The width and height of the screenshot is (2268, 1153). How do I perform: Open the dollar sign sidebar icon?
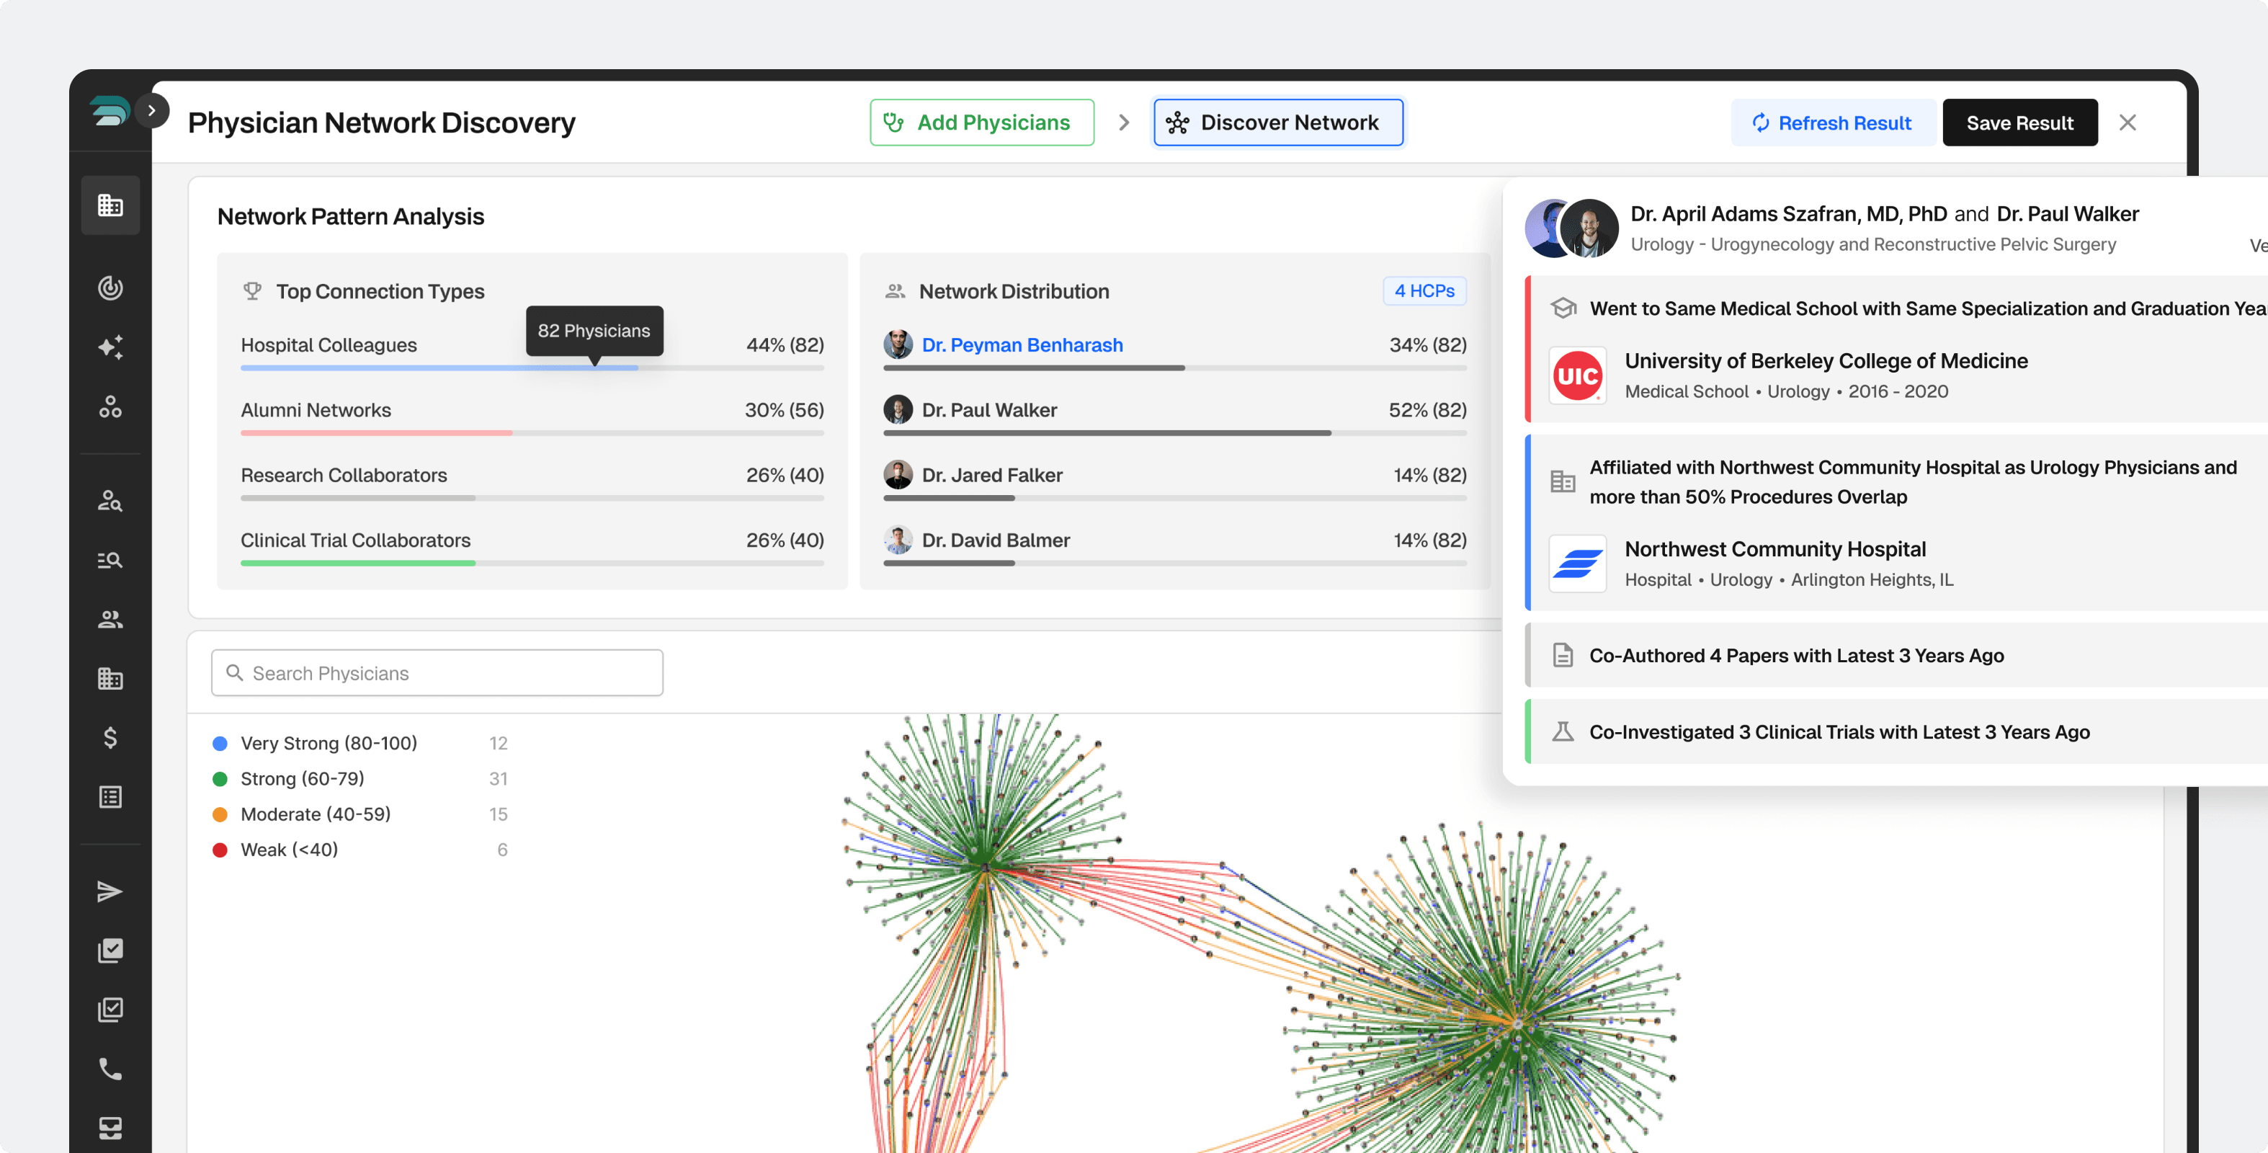point(110,737)
